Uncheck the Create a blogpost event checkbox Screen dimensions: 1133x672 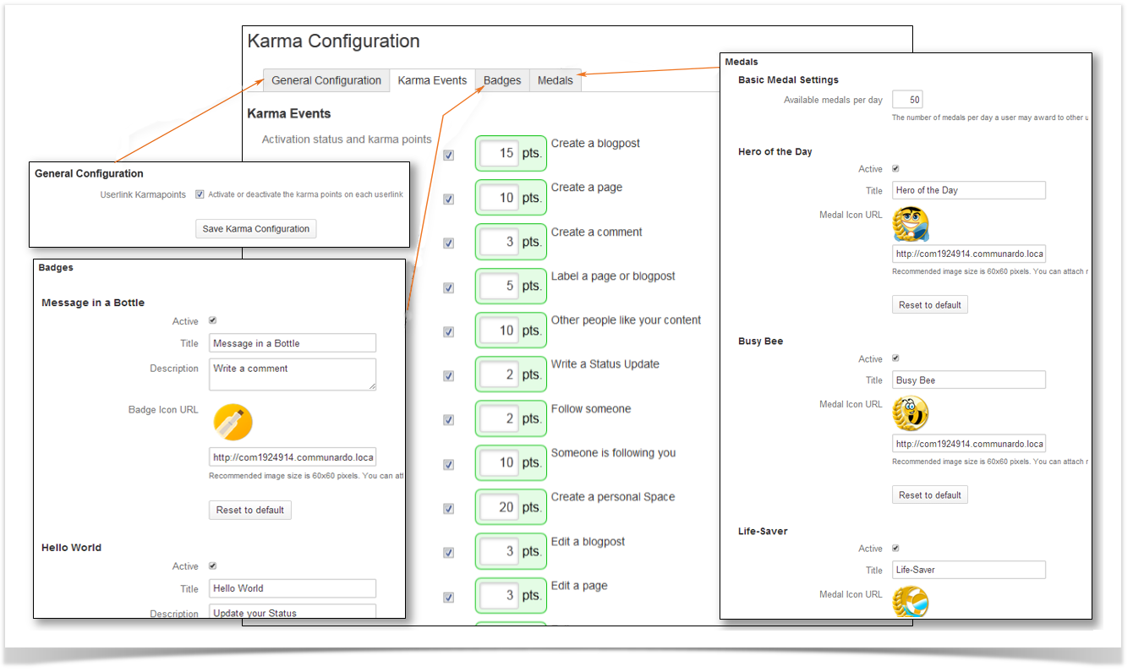(x=449, y=155)
